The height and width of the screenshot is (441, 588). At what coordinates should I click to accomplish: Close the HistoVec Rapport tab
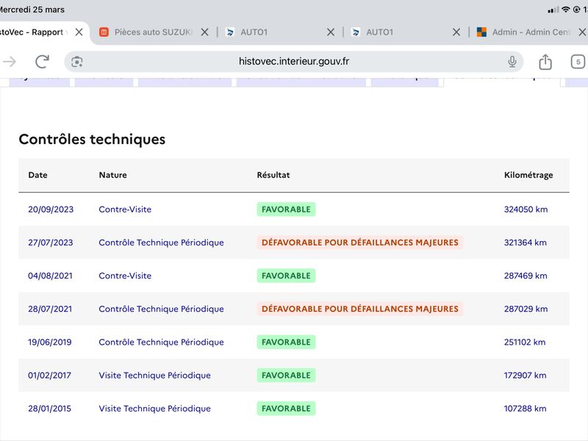[79, 32]
